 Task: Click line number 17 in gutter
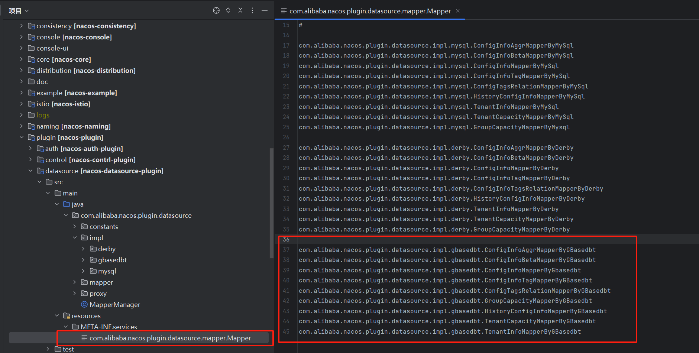click(286, 45)
